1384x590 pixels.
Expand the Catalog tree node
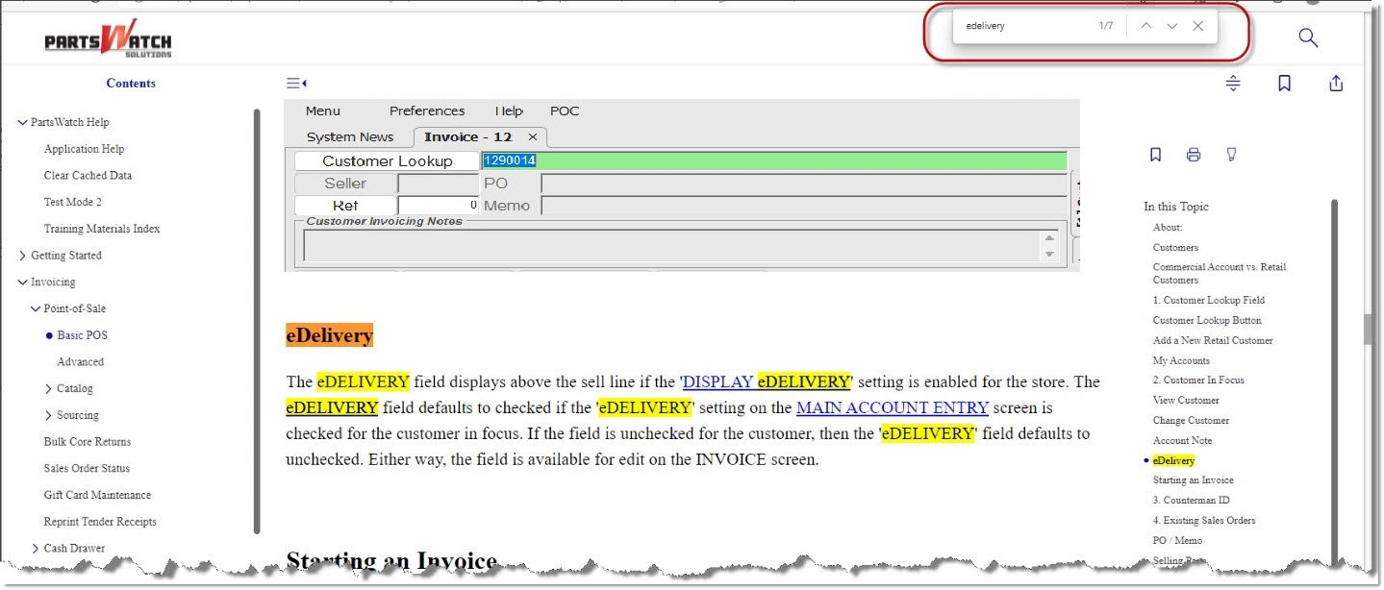(49, 389)
